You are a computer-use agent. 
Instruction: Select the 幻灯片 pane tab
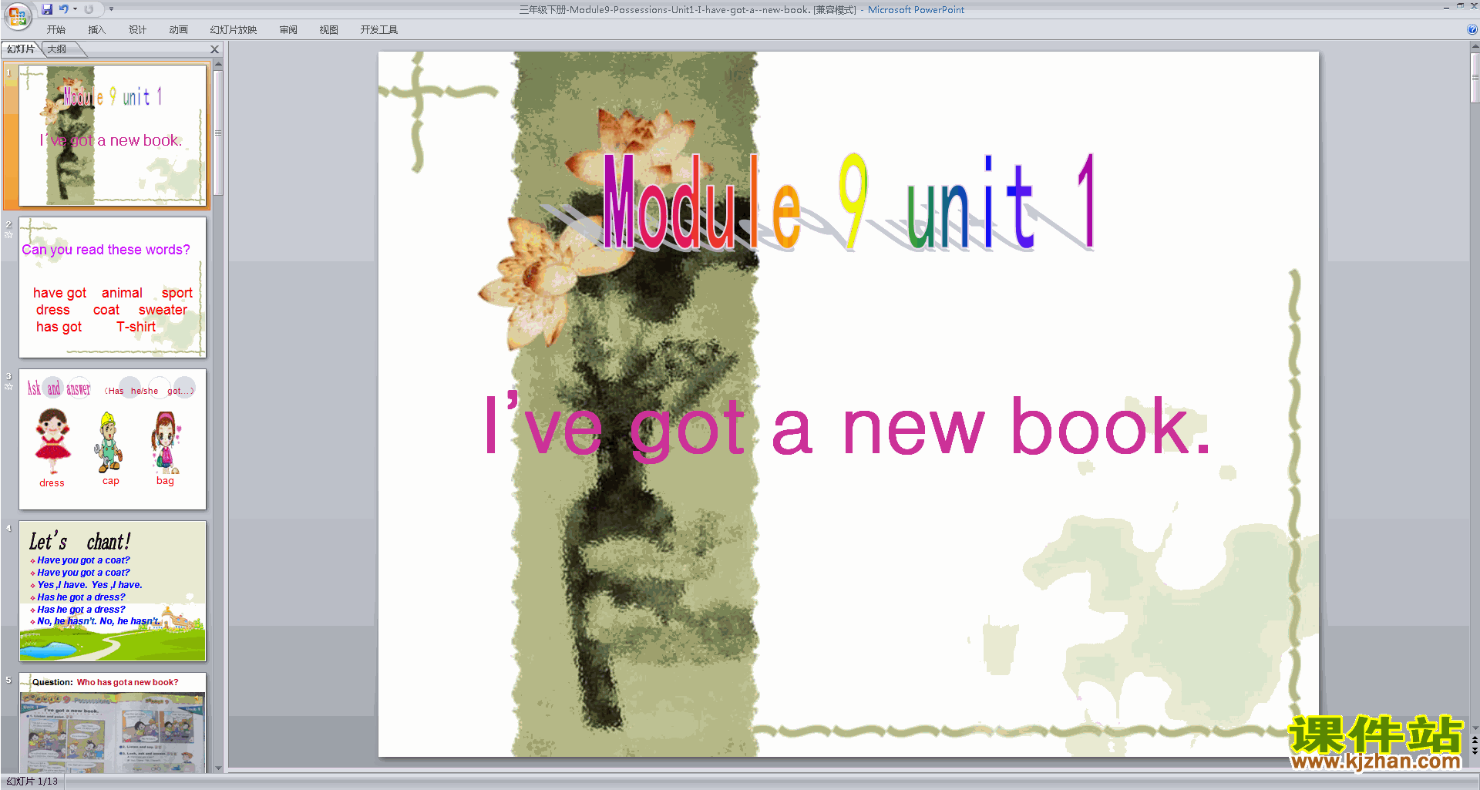(x=21, y=49)
